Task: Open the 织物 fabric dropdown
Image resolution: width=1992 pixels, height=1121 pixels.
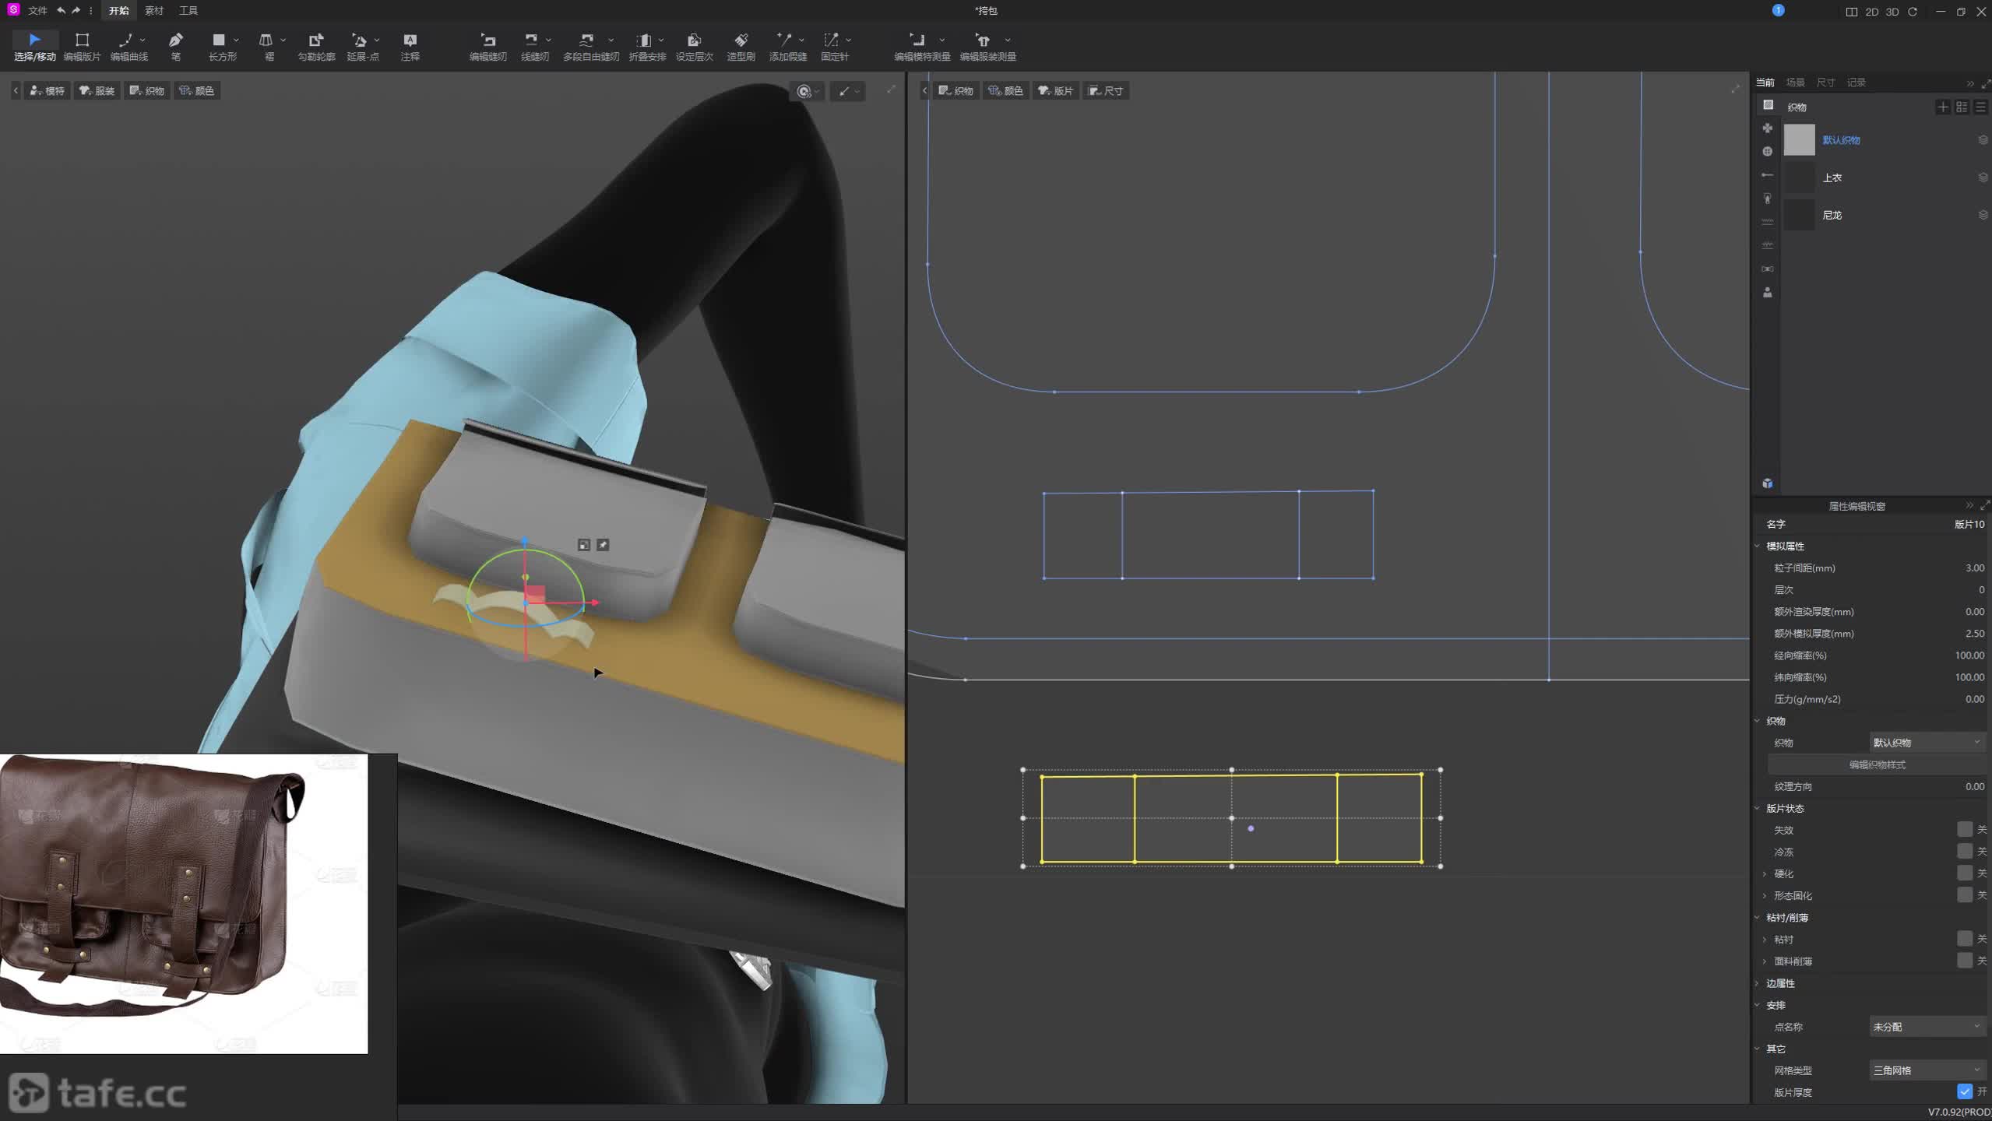Action: (x=1927, y=742)
